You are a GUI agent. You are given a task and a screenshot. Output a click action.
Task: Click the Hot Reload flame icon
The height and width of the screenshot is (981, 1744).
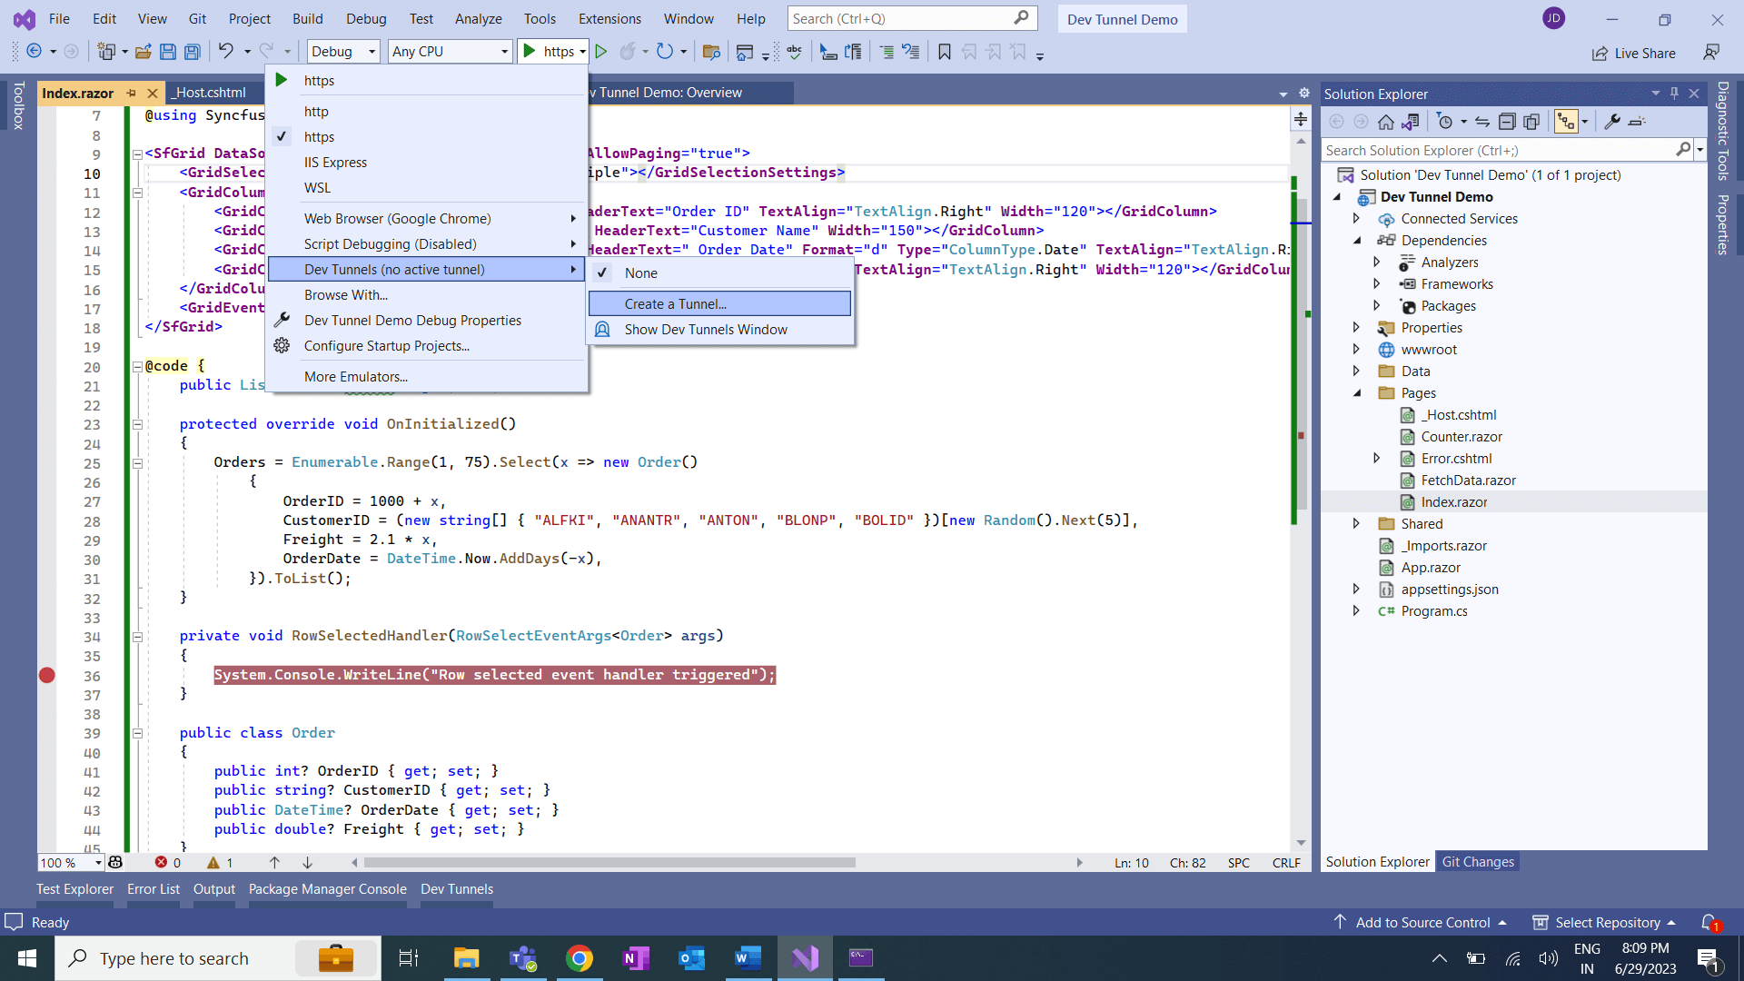click(628, 52)
